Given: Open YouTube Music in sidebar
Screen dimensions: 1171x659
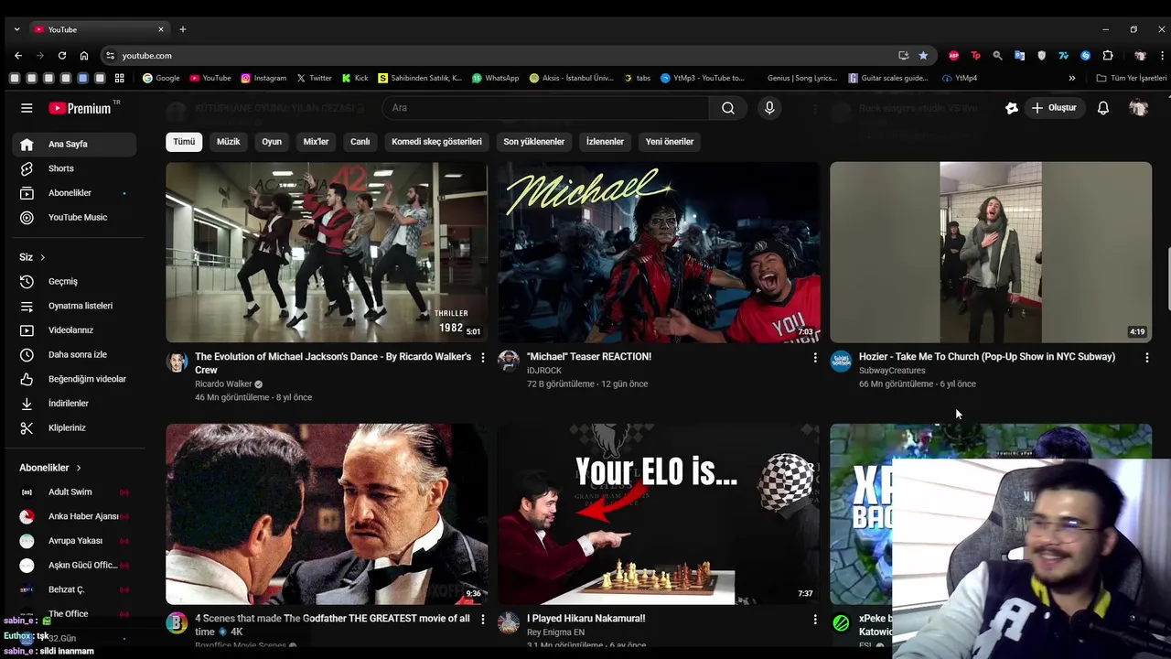Looking at the screenshot, I should pos(74,217).
